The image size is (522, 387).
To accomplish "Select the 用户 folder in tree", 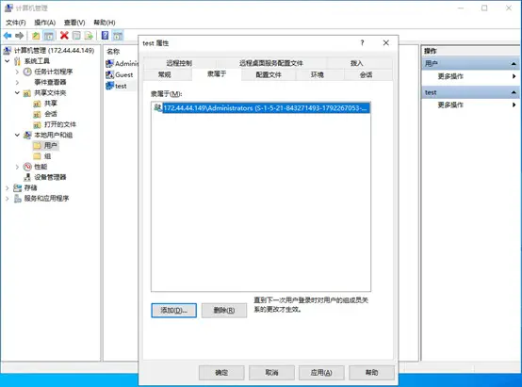I will 45,145.
